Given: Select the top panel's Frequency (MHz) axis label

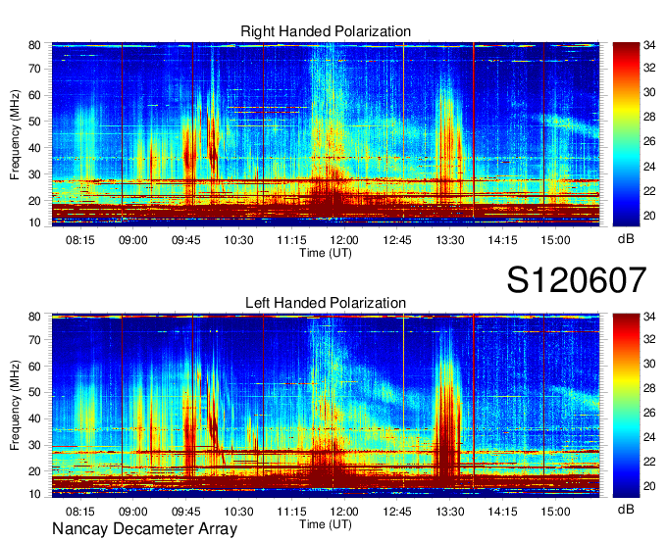Looking at the screenshot, I should coord(15,134).
